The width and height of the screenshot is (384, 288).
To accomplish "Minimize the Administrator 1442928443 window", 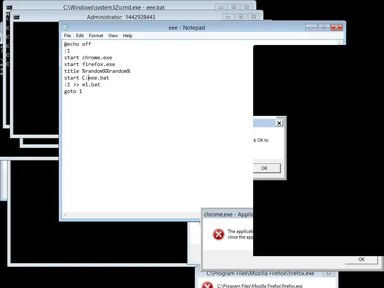I will tap(228, 17).
